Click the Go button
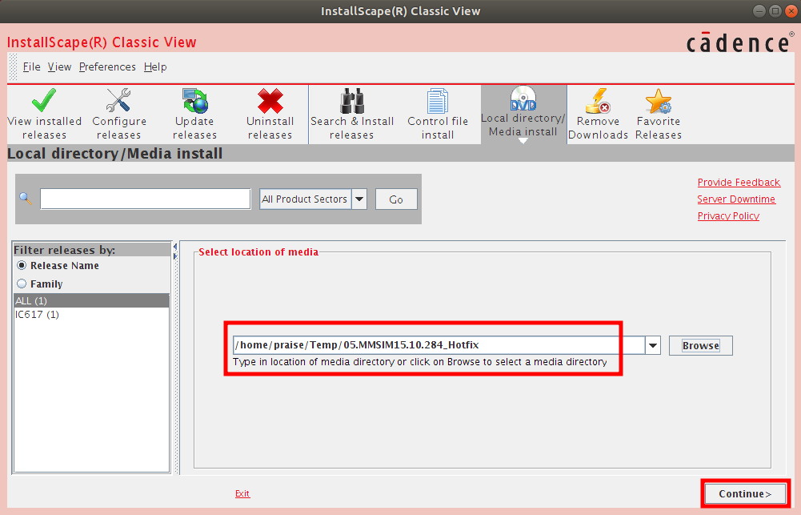 (396, 199)
